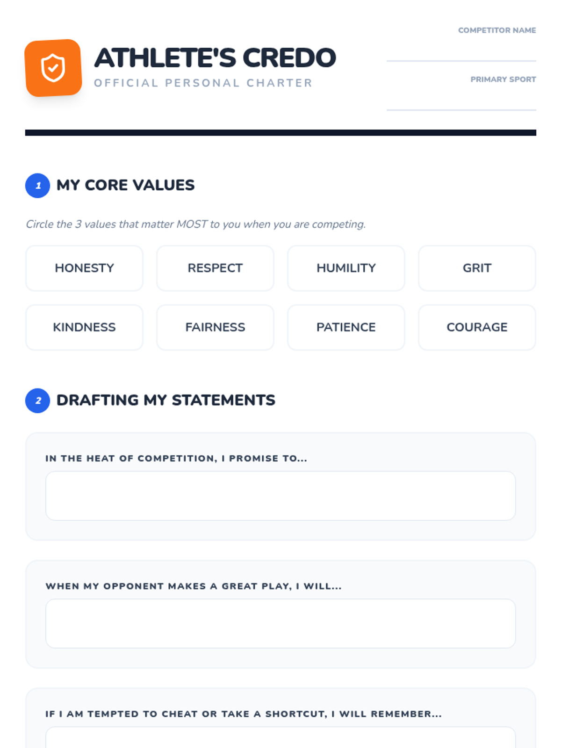This screenshot has width=561, height=748.
Task: Click the 'great play, I will...' text box
Action: [x=280, y=623]
